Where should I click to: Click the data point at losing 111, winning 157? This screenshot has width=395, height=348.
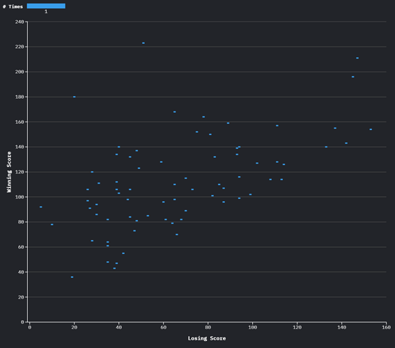277,125
